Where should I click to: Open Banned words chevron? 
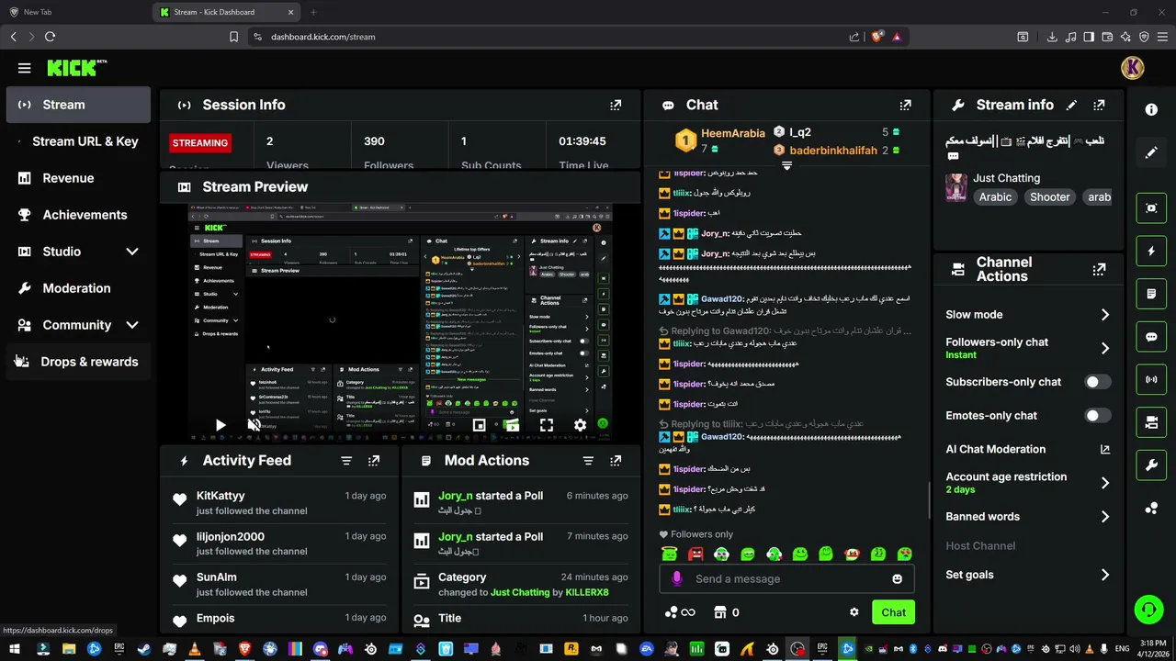pos(1105,517)
